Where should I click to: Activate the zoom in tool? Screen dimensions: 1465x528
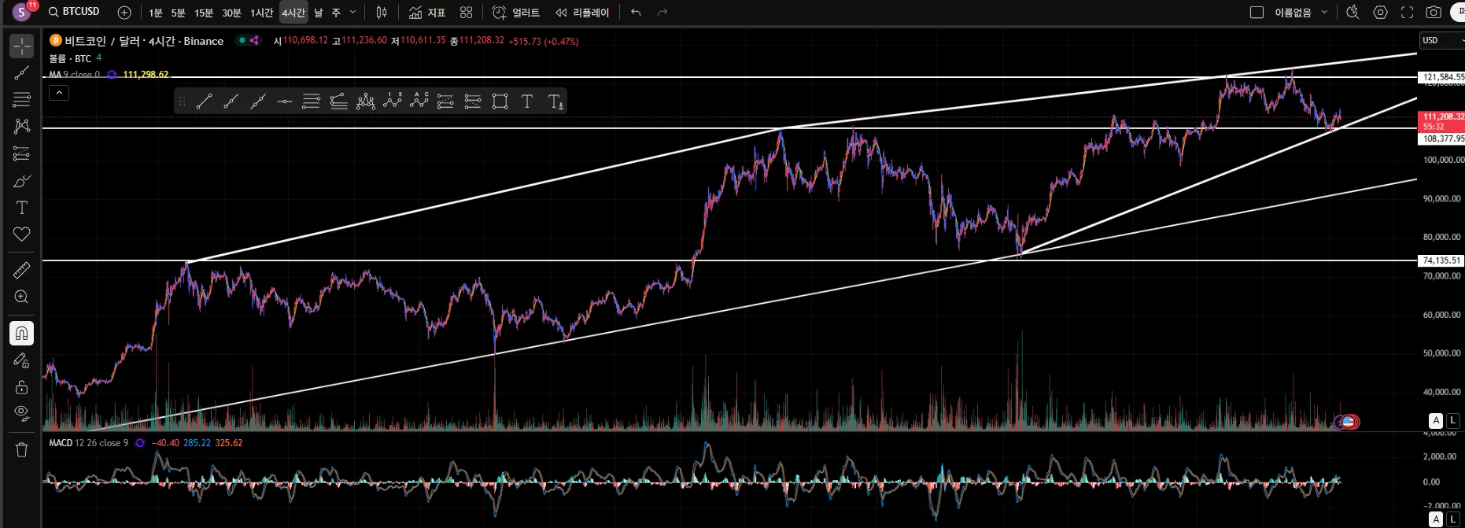[21, 297]
